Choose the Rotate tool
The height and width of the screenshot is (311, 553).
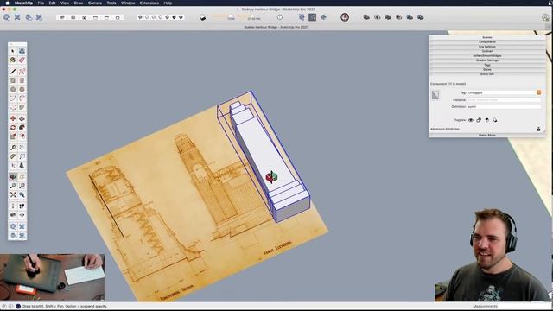tap(13, 127)
